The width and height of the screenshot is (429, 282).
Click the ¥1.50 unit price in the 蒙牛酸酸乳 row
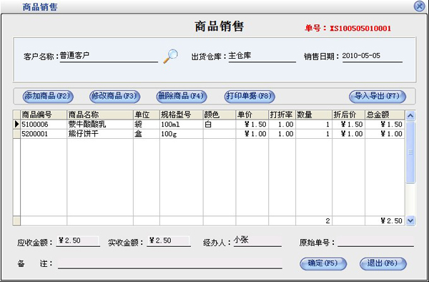coord(252,125)
